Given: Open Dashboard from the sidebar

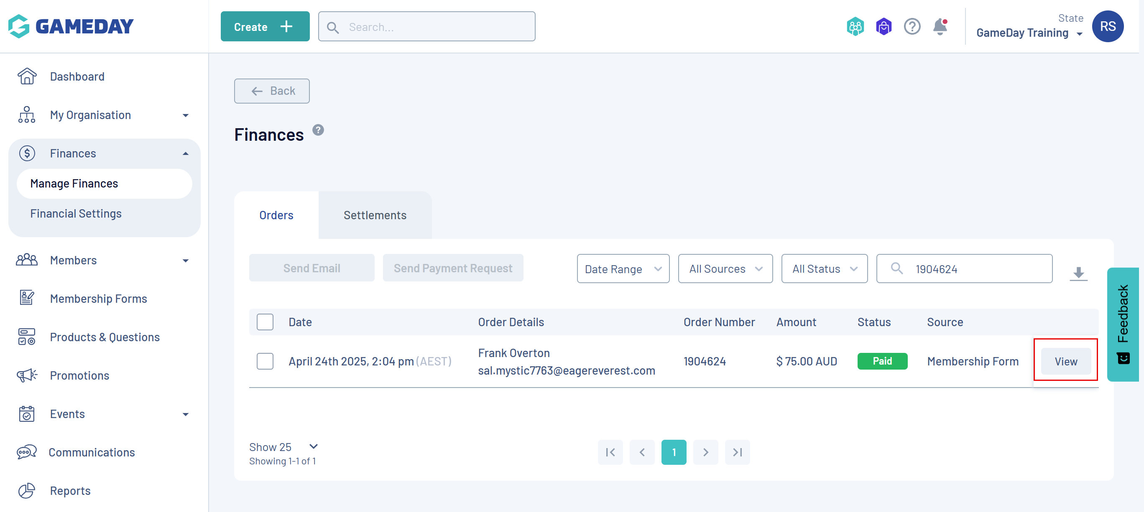Looking at the screenshot, I should [x=77, y=76].
